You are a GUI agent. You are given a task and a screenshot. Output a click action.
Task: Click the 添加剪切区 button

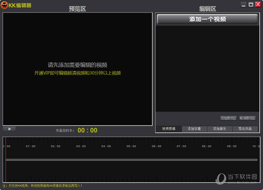click(228, 118)
